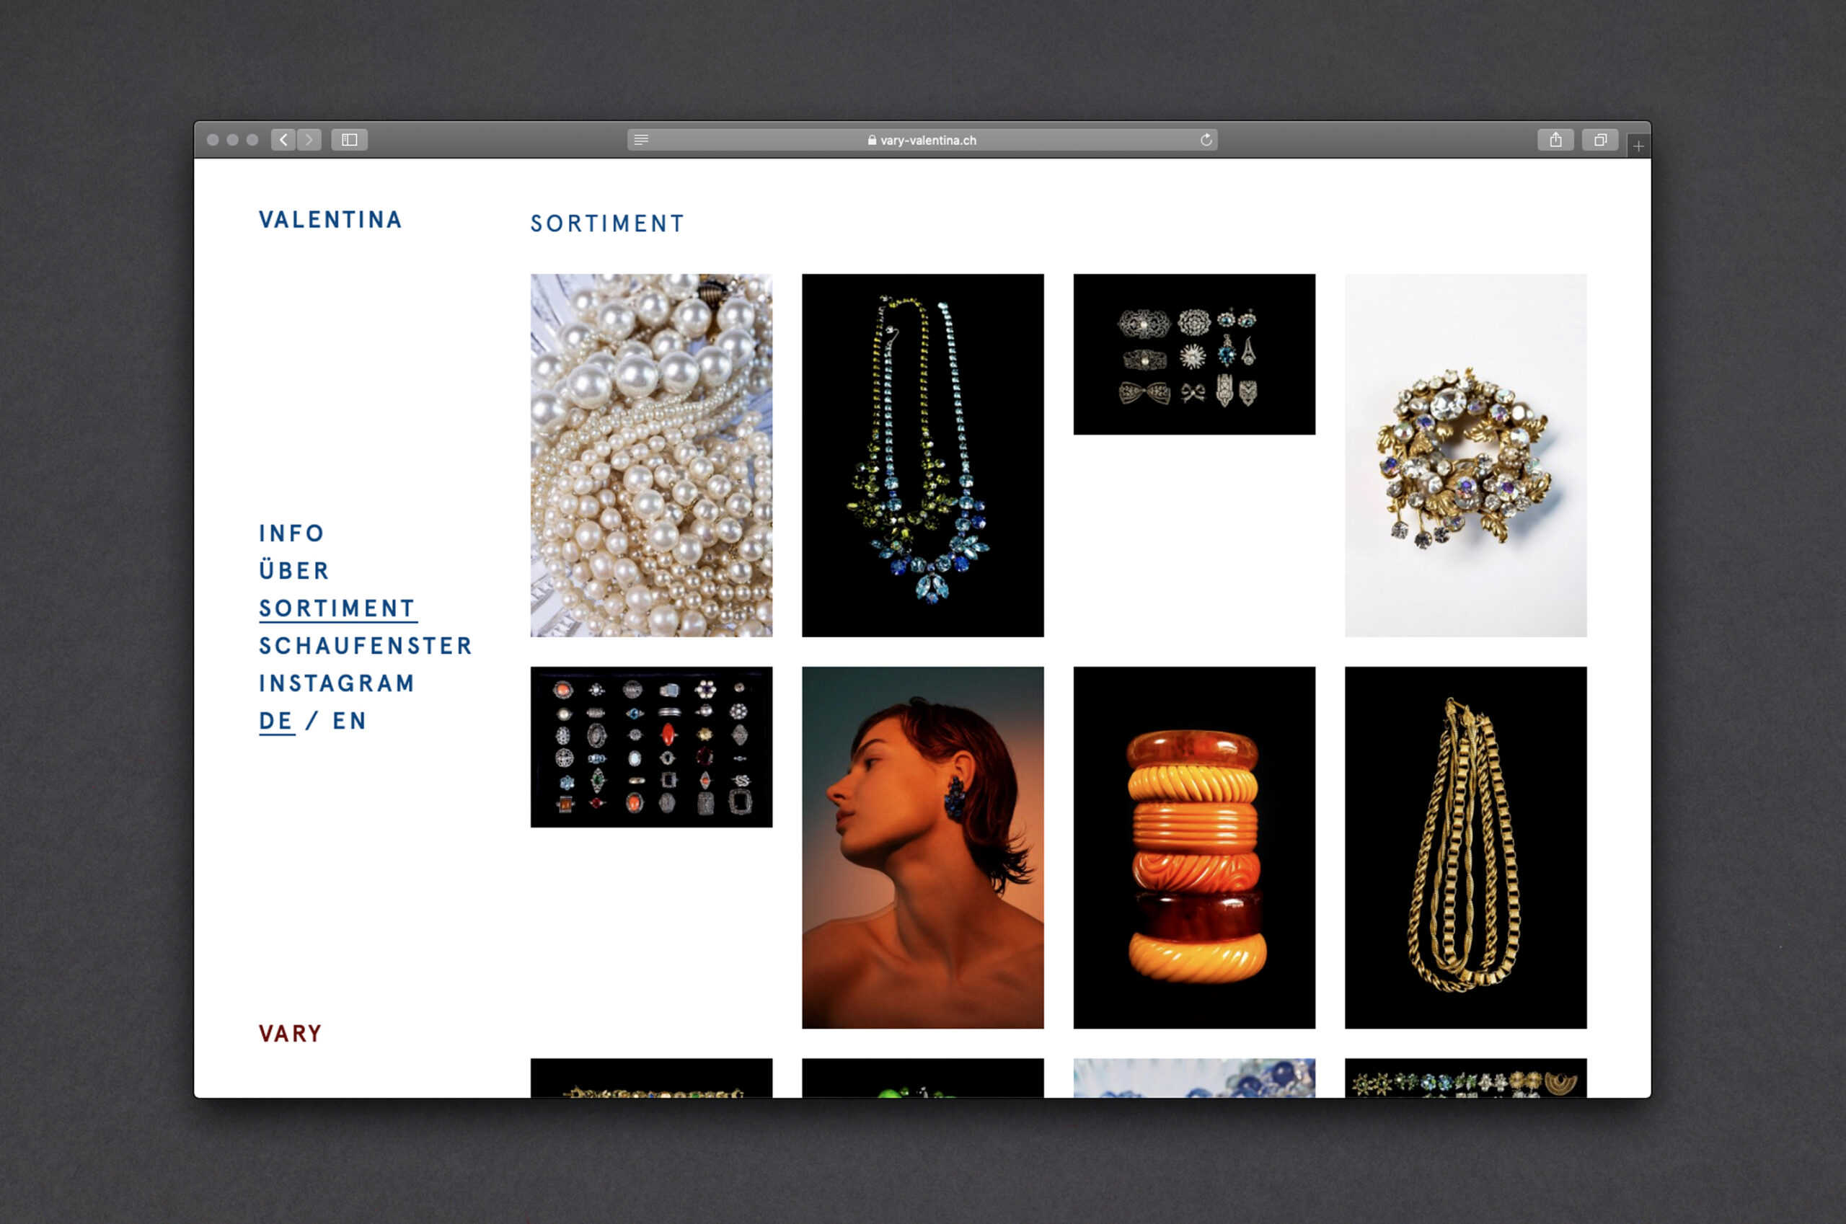Open the Reader view icon in the address bar
This screenshot has width=1846, height=1224.
point(640,140)
